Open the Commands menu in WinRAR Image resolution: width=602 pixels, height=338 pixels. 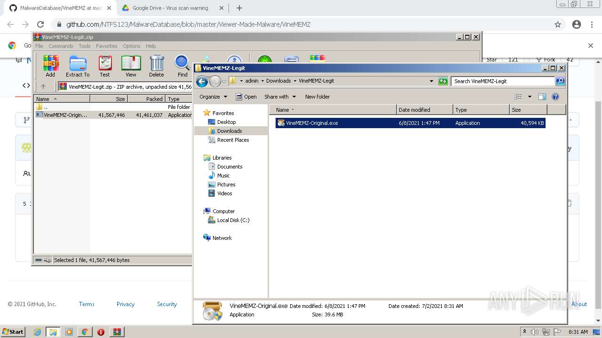coord(61,46)
